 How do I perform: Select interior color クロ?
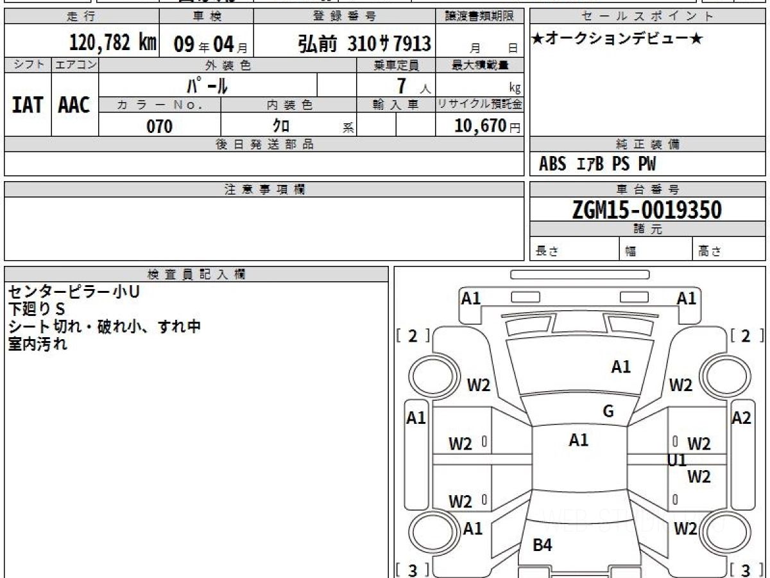tap(280, 126)
